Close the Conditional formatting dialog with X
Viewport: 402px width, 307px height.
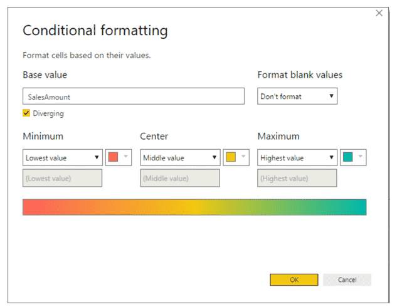tap(379, 13)
